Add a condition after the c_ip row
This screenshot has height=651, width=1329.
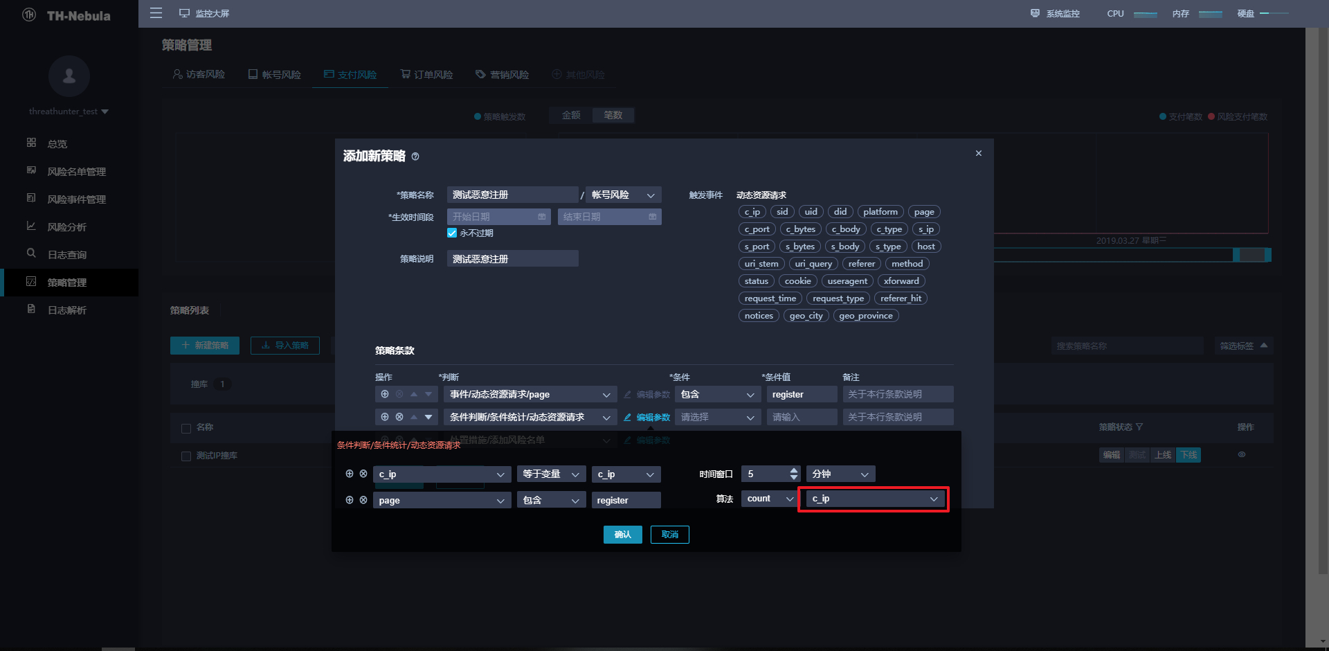pyautogui.click(x=350, y=474)
